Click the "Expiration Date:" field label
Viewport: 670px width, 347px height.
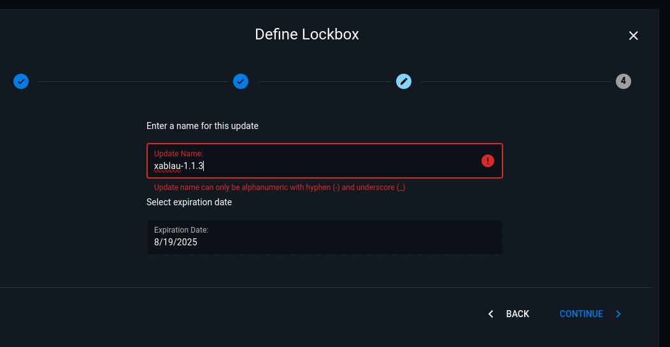point(182,230)
